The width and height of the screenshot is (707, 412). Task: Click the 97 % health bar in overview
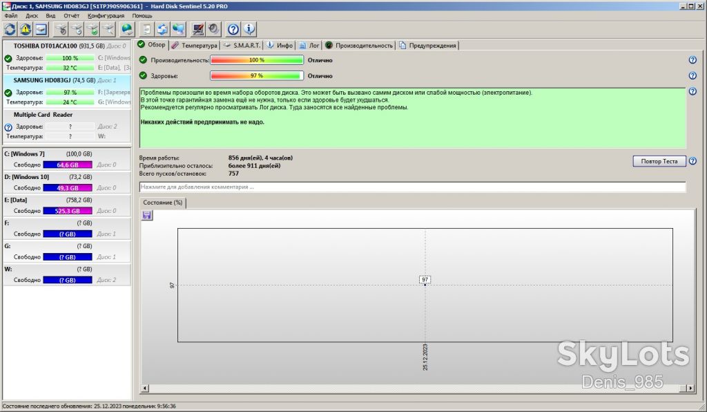[257, 76]
